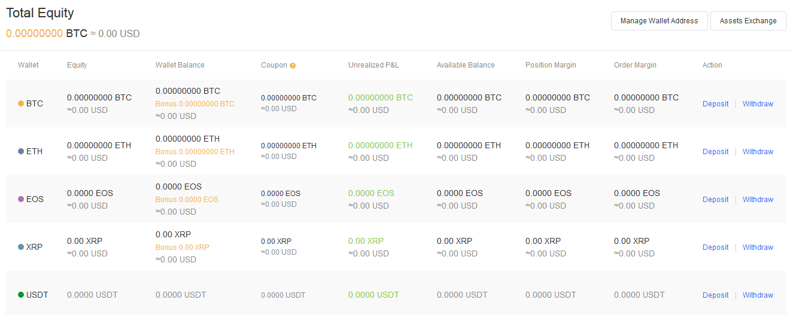The width and height of the screenshot is (793, 315).
Task: Click the orange BTC wallet dot icon
Action: coord(21,103)
